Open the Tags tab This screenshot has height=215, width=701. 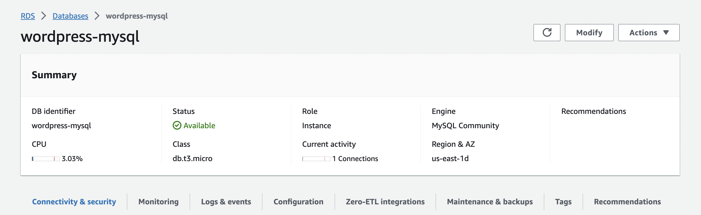(x=563, y=202)
